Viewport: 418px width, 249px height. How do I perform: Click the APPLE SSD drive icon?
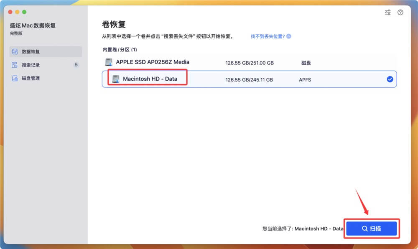(x=109, y=62)
